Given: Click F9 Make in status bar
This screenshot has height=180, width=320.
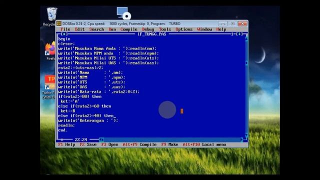Looking at the screenshot, I should [169, 144].
